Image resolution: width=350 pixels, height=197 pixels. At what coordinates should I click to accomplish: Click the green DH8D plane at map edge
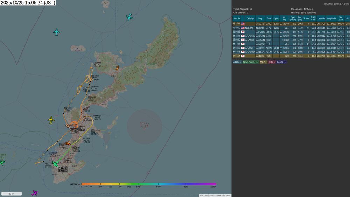[x=2, y=163]
